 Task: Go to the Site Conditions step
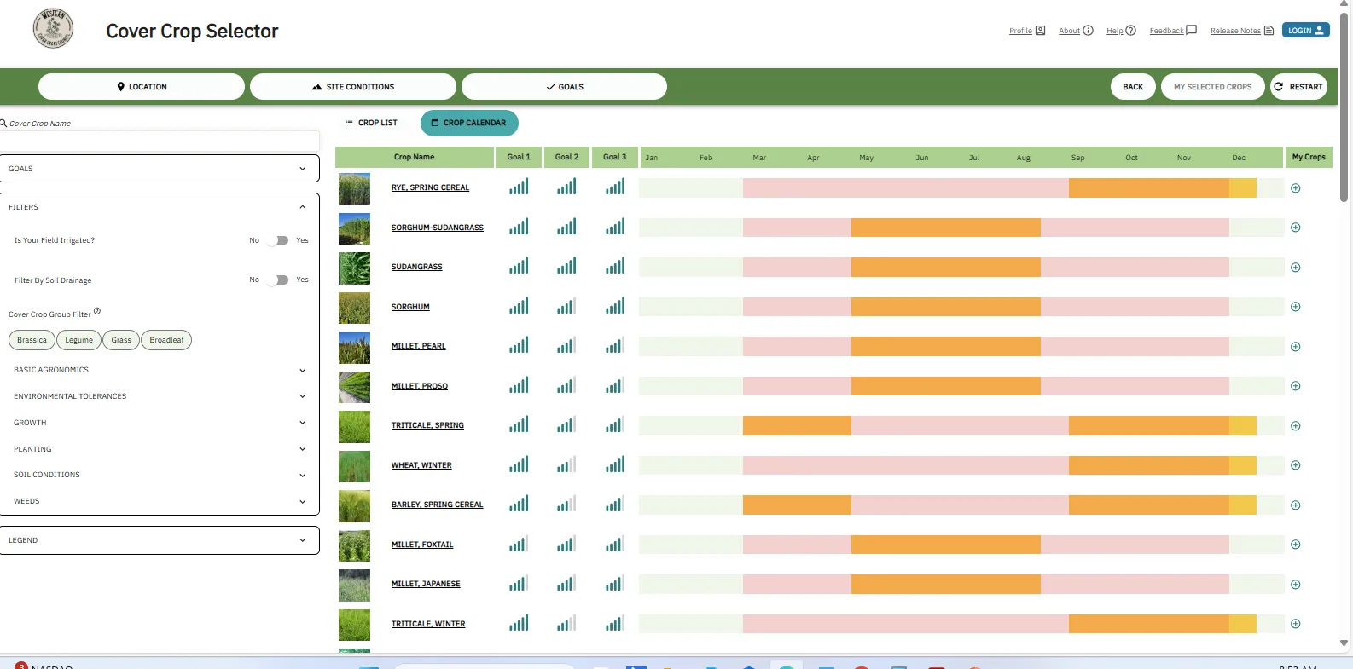coord(353,87)
